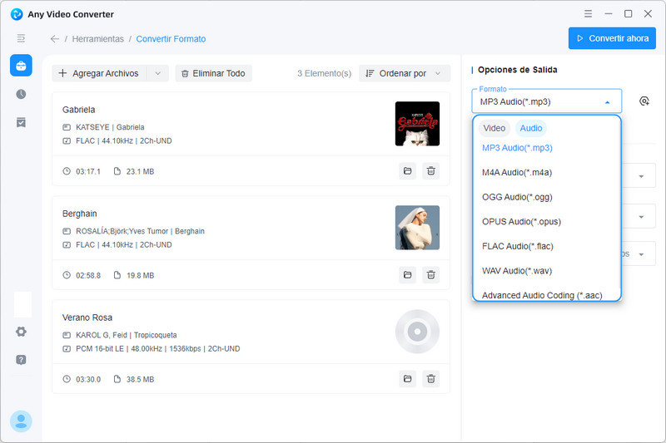
Task: Switch to the Audio format tab
Action: (x=531, y=128)
